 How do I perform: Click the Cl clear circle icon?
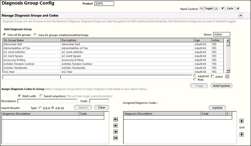click(227, 77)
